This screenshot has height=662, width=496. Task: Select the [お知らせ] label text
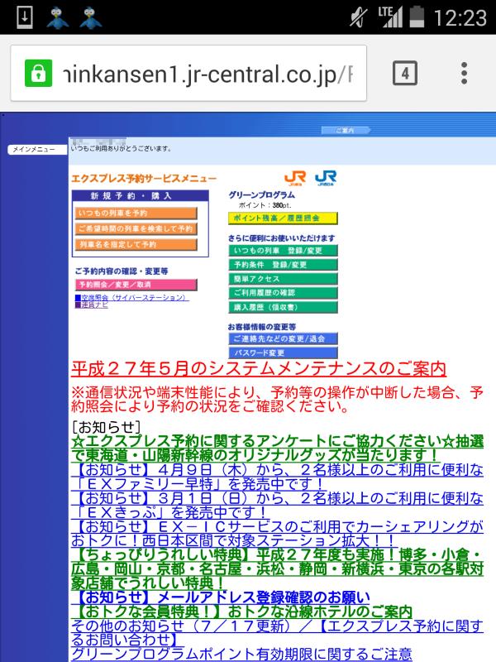[x=107, y=427]
